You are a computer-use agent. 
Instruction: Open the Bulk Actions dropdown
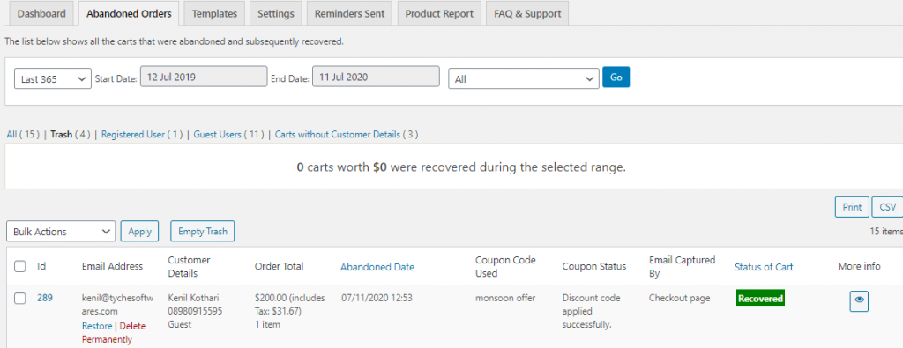pyautogui.click(x=61, y=231)
